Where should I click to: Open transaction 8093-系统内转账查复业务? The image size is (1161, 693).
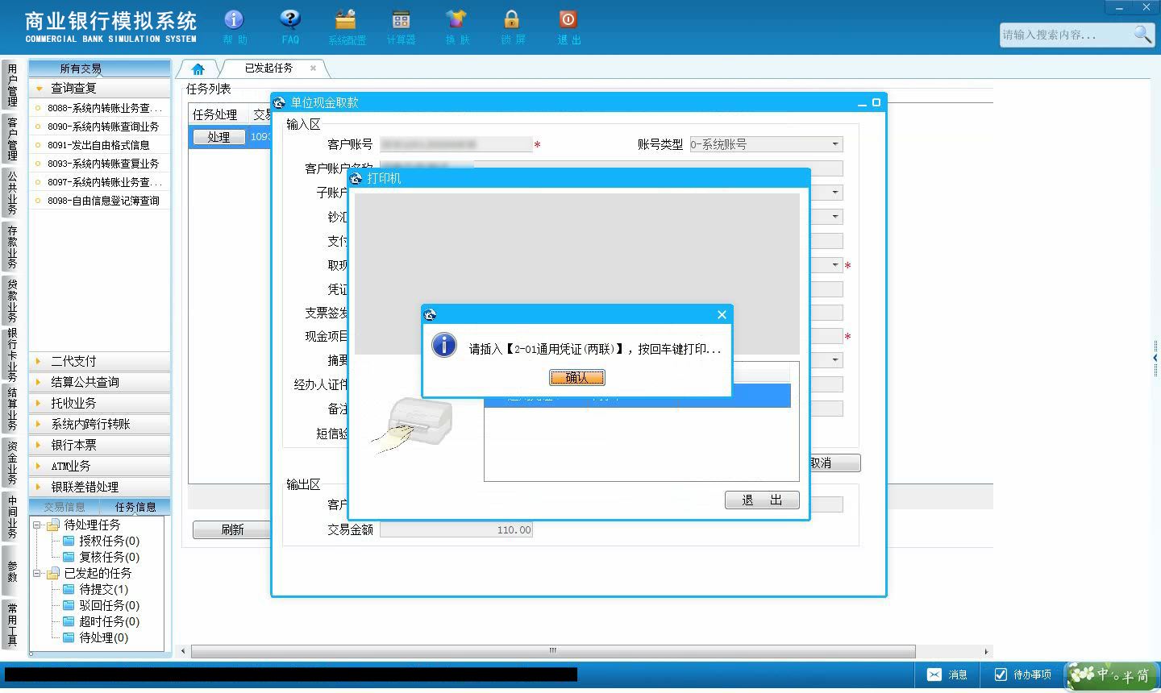tap(100, 164)
